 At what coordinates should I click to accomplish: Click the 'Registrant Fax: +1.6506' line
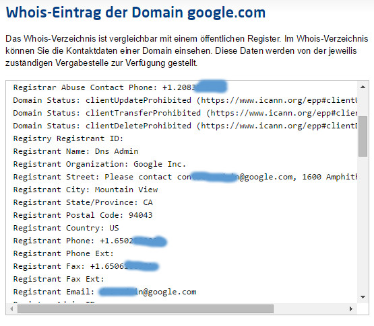tap(86, 266)
